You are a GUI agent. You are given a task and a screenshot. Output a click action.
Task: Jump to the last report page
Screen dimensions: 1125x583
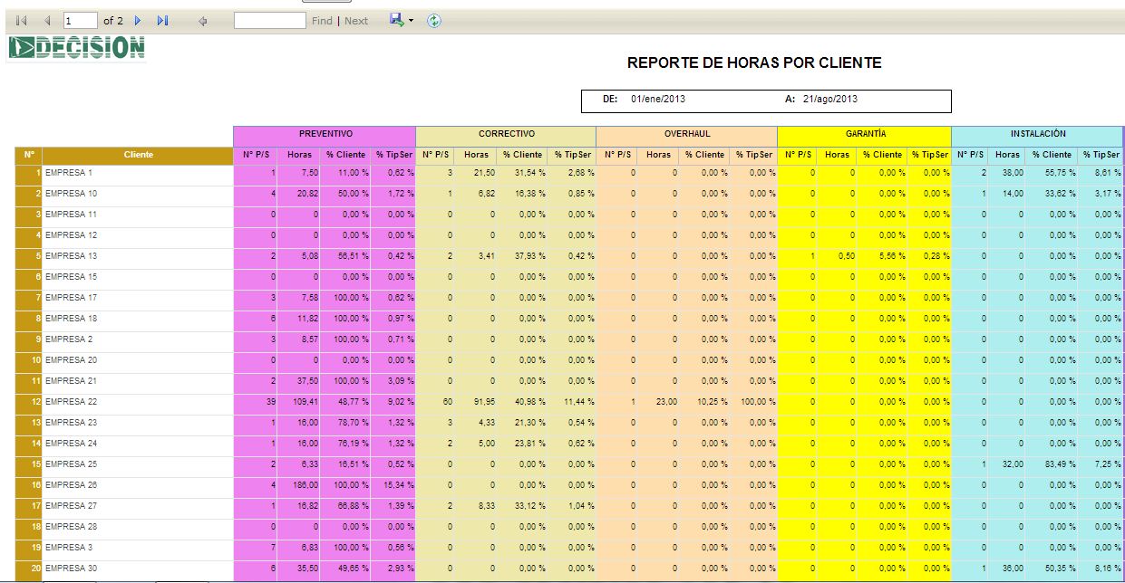(163, 20)
